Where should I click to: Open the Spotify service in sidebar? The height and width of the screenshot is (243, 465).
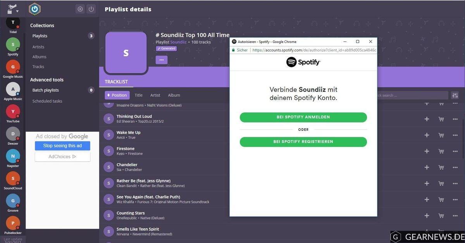pos(13,45)
